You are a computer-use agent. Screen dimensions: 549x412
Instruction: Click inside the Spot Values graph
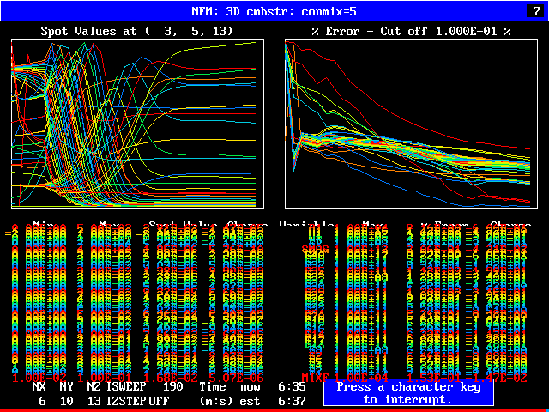tap(137, 124)
